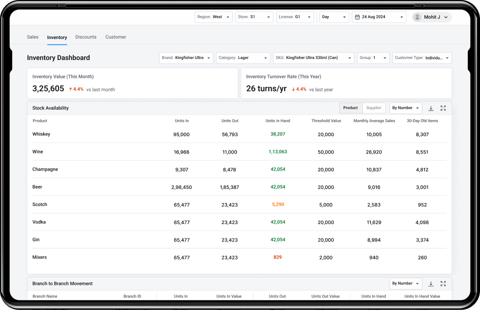Switch to the Customer tab
The width and height of the screenshot is (480, 310).
(x=116, y=37)
